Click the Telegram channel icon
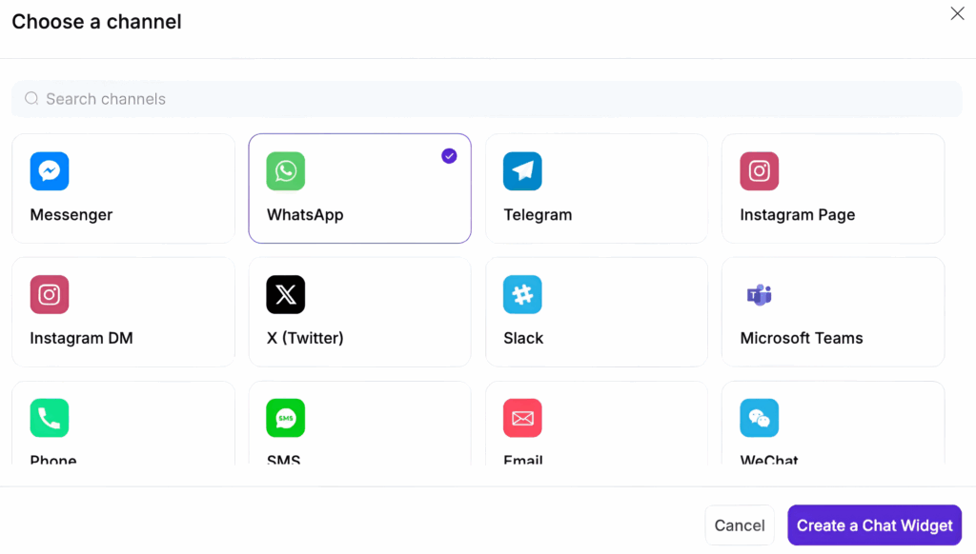This screenshot has width=976, height=554. (x=522, y=171)
